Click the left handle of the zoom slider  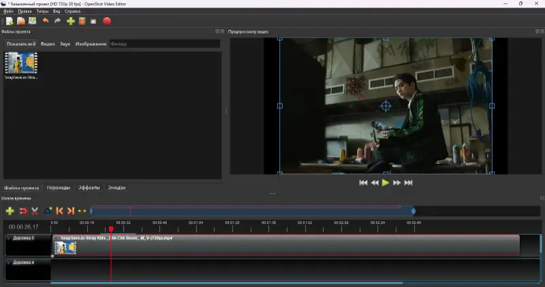tap(91, 211)
